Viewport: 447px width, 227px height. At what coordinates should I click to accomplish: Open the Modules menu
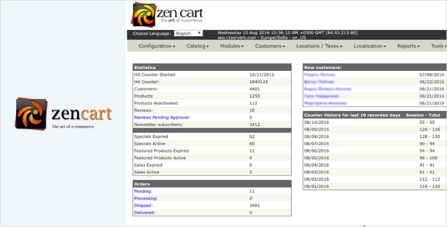(231, 46)
